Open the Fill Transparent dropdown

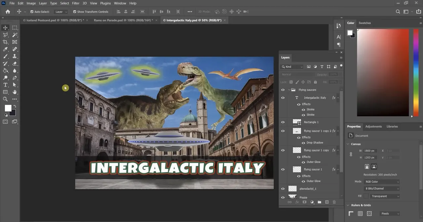385,196
